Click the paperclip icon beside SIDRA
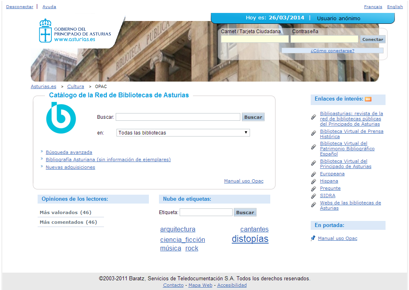The width and height of the screenshot is (409, 290). tap(314, 196)
